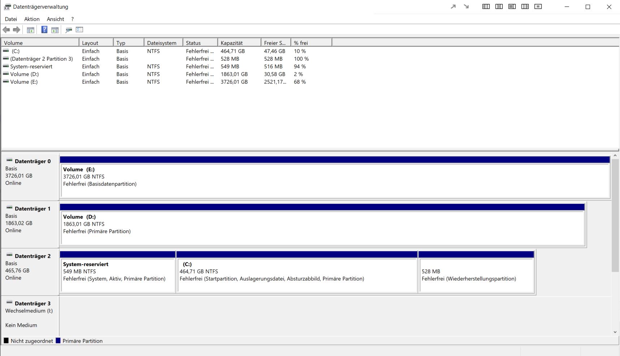Screen dimensions: 620x356
Task: Click the disk pane scrollbar down arrow
Action: point(615,332)
